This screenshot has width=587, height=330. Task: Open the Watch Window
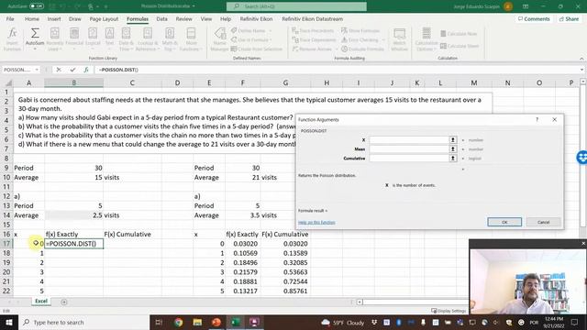pyautogui.click(x=400, y=38)
